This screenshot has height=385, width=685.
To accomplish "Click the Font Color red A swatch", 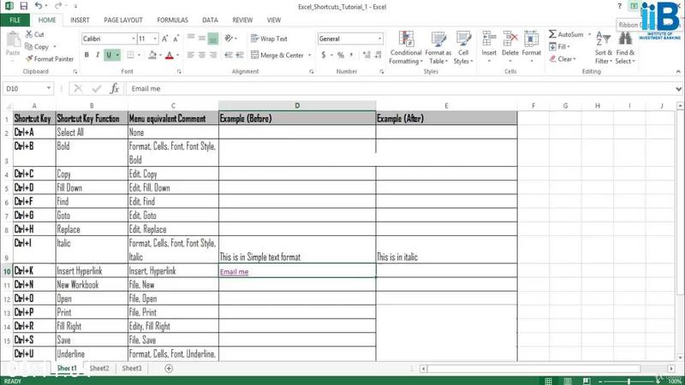I will tap(170, 55).
